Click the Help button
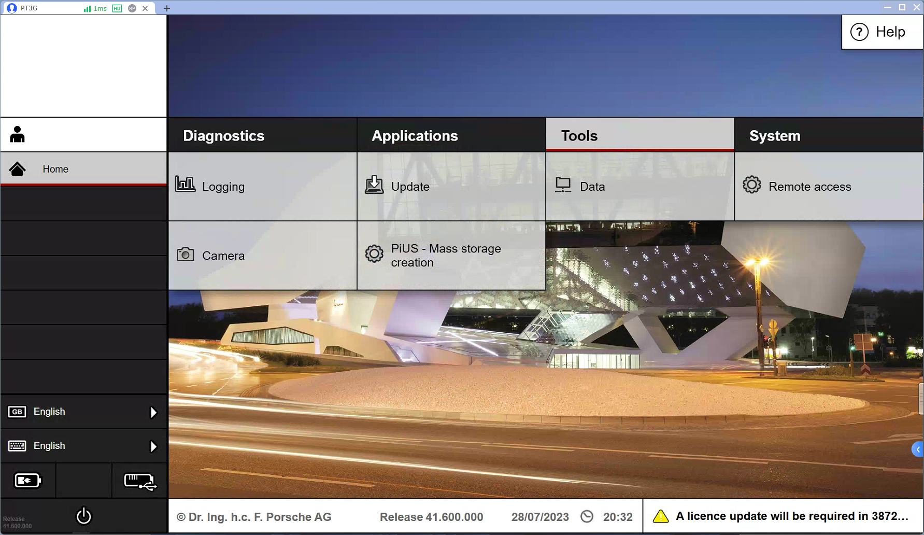Viewport: 924px width, 535px height. [881, 32]
